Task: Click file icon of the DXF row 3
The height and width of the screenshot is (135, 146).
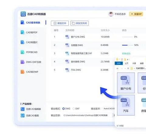Action: click(x=67, y=53)
